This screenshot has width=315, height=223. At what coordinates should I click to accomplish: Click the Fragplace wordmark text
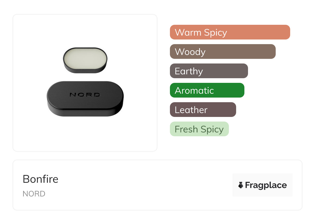coord(266,185)
